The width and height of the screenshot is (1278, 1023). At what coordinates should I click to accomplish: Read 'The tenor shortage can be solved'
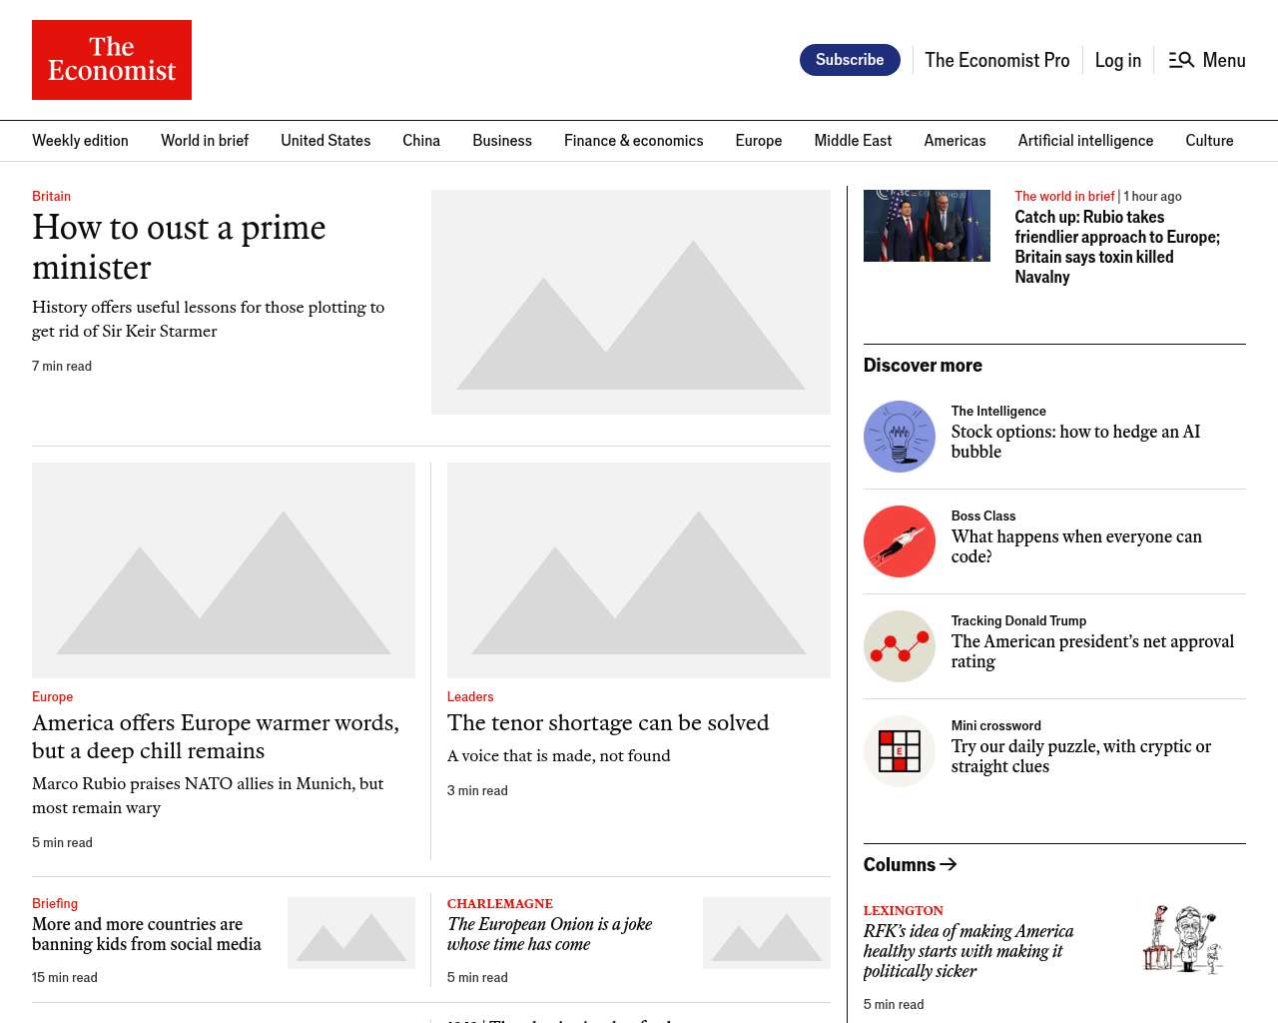[607, 722]
